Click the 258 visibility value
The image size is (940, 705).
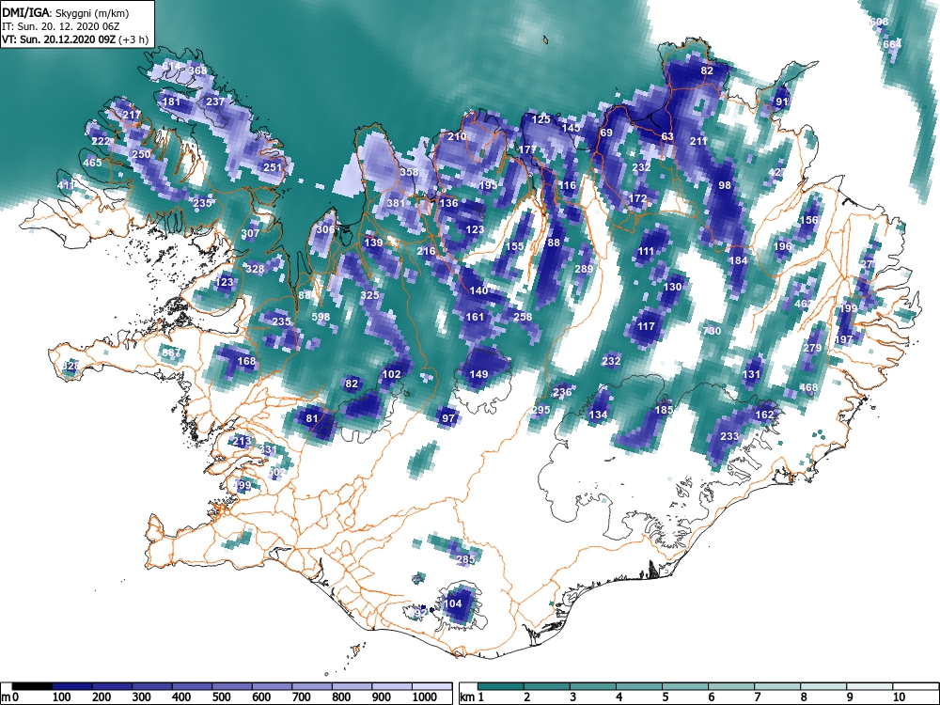523,317
